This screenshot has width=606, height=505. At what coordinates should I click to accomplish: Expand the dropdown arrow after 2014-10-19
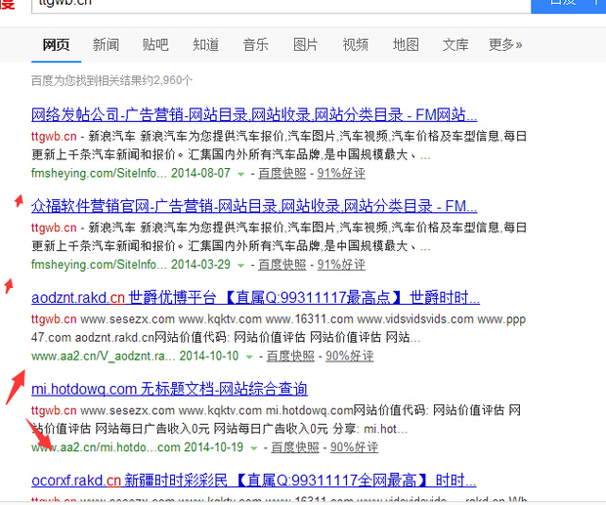pyautogui.click(x=254, y=448)
